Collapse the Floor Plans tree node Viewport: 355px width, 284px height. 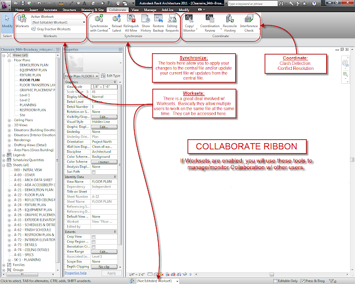pos(9,60)
